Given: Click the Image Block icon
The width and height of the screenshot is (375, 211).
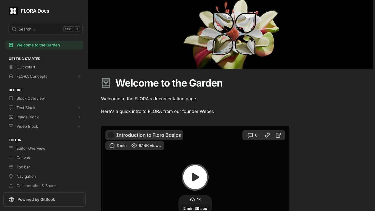Looking at the screenshot, I should (11, 117).
